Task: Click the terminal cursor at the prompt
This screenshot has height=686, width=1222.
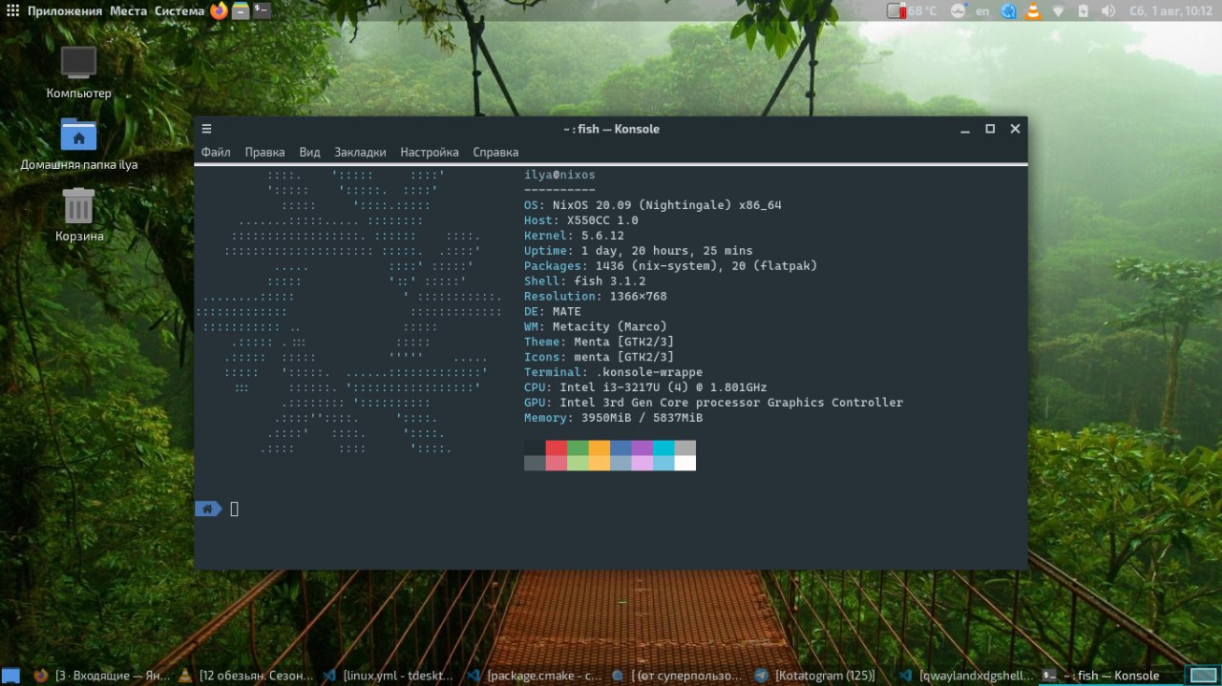Action: tap(234, 509)
